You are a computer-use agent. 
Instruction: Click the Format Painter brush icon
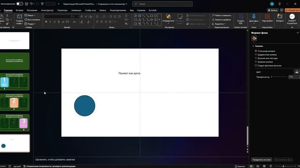[x=7, y=24]
